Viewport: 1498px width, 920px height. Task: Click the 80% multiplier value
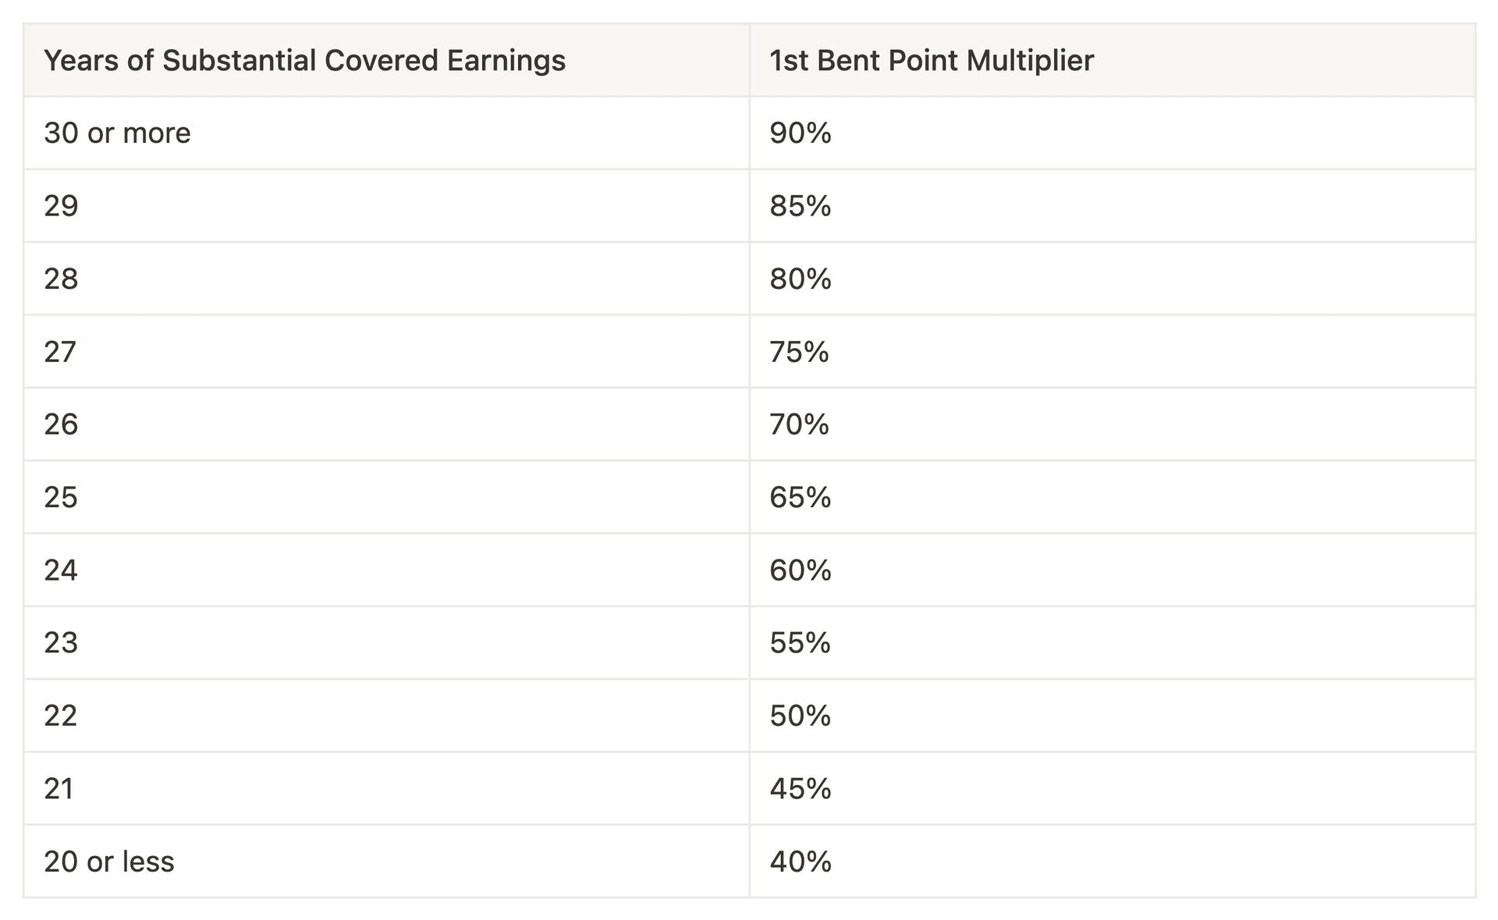coord(800,279)
